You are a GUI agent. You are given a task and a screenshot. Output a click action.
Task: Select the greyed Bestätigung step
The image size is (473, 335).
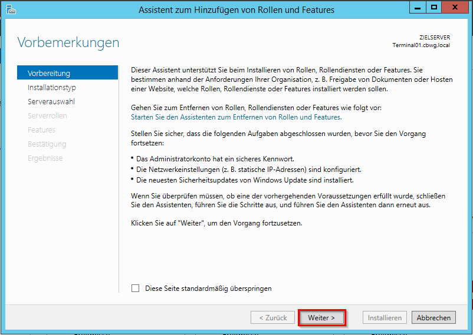(x=47, y=144)
